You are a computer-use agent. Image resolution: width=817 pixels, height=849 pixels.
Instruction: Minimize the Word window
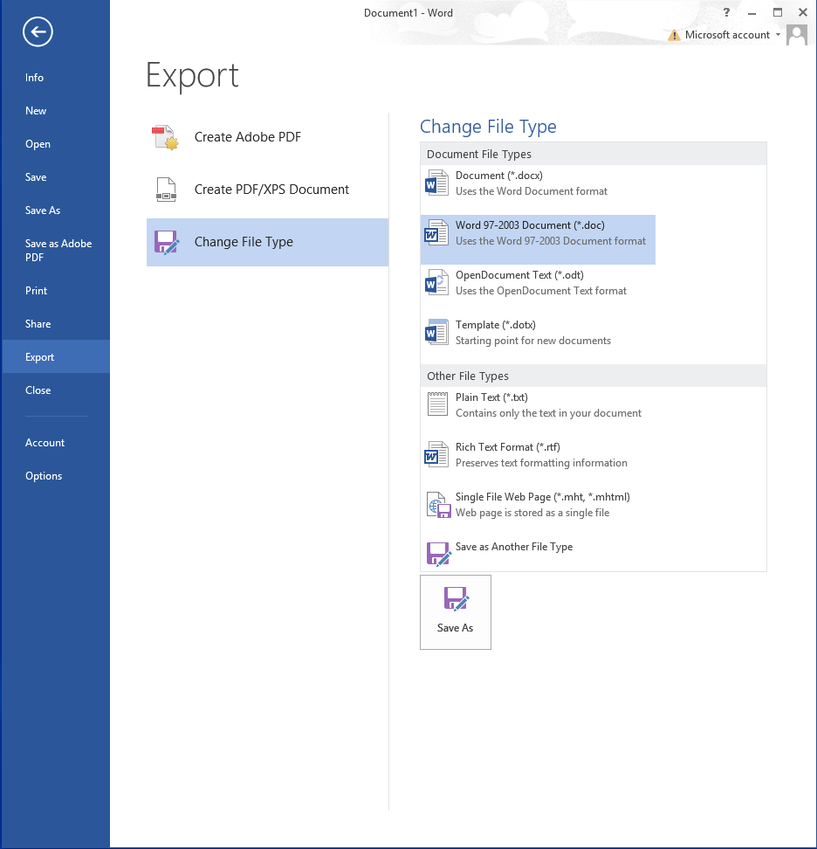pyautogui.click(x=752, y=13)
